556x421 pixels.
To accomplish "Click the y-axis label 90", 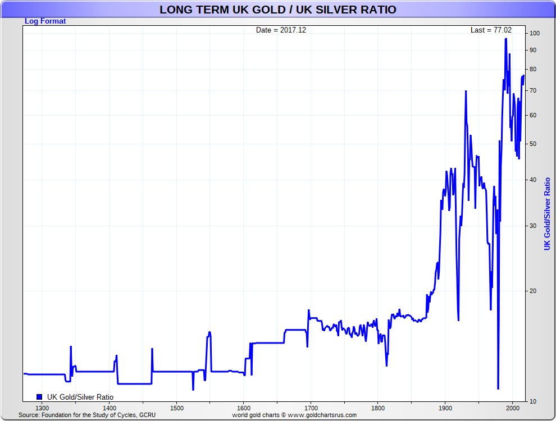I will (533, 51).
